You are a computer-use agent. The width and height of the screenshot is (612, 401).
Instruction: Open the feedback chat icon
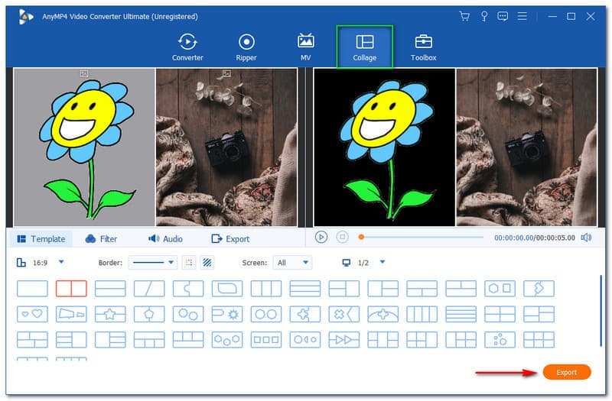[503, 16]
